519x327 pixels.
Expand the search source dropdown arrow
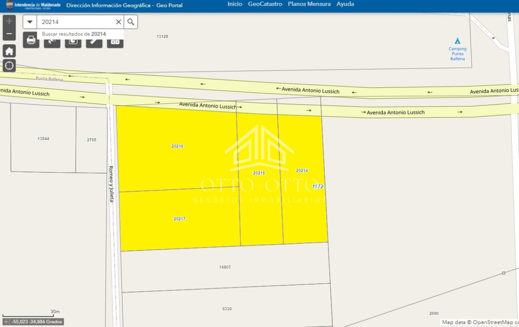[x=30, y=22]
